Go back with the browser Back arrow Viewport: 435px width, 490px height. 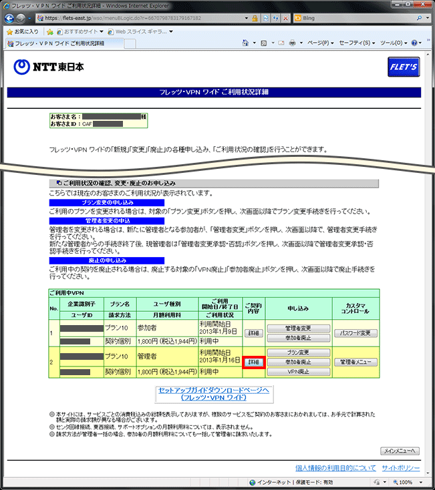(9, 19)
